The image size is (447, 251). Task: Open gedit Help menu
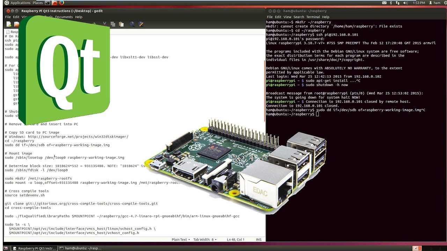coord(79,17)
